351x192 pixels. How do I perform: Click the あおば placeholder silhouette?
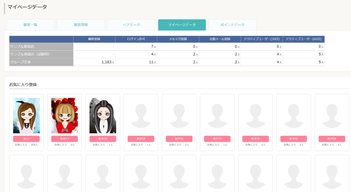(141, 116)
